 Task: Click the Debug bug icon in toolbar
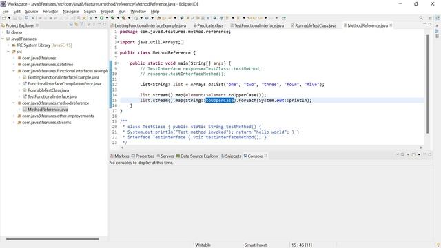click(91, 18)
